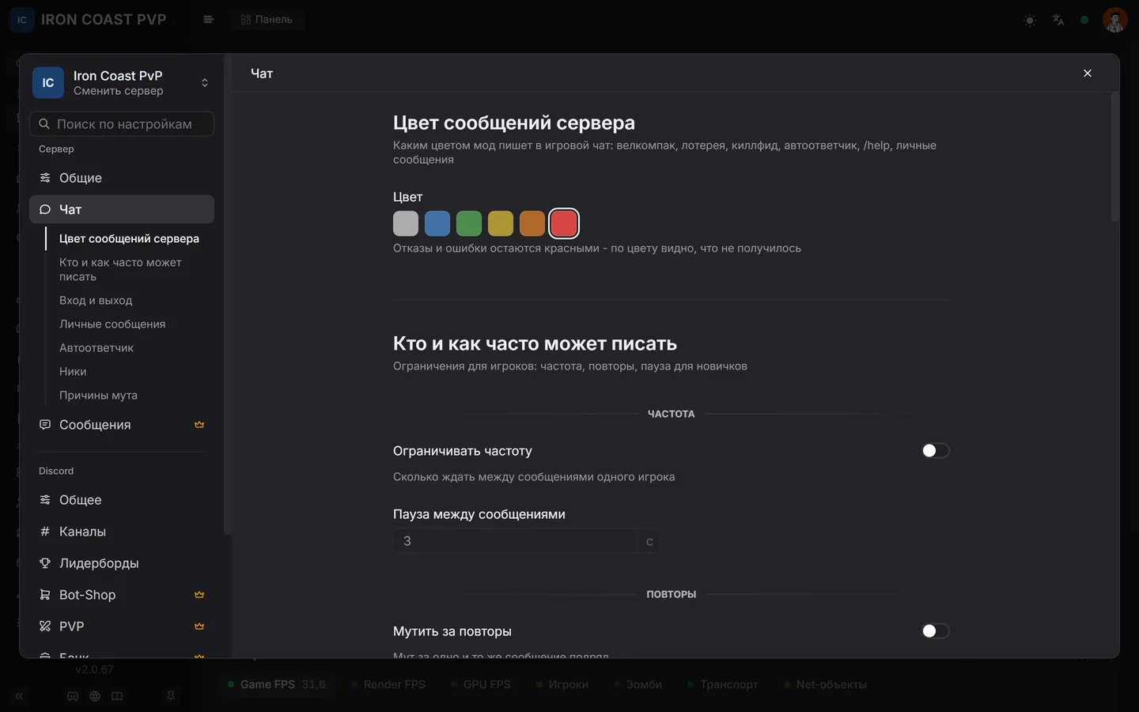This screenshot has width=1139, height=712.
Task: Open the Чат settings section
Action: [122, 210]
